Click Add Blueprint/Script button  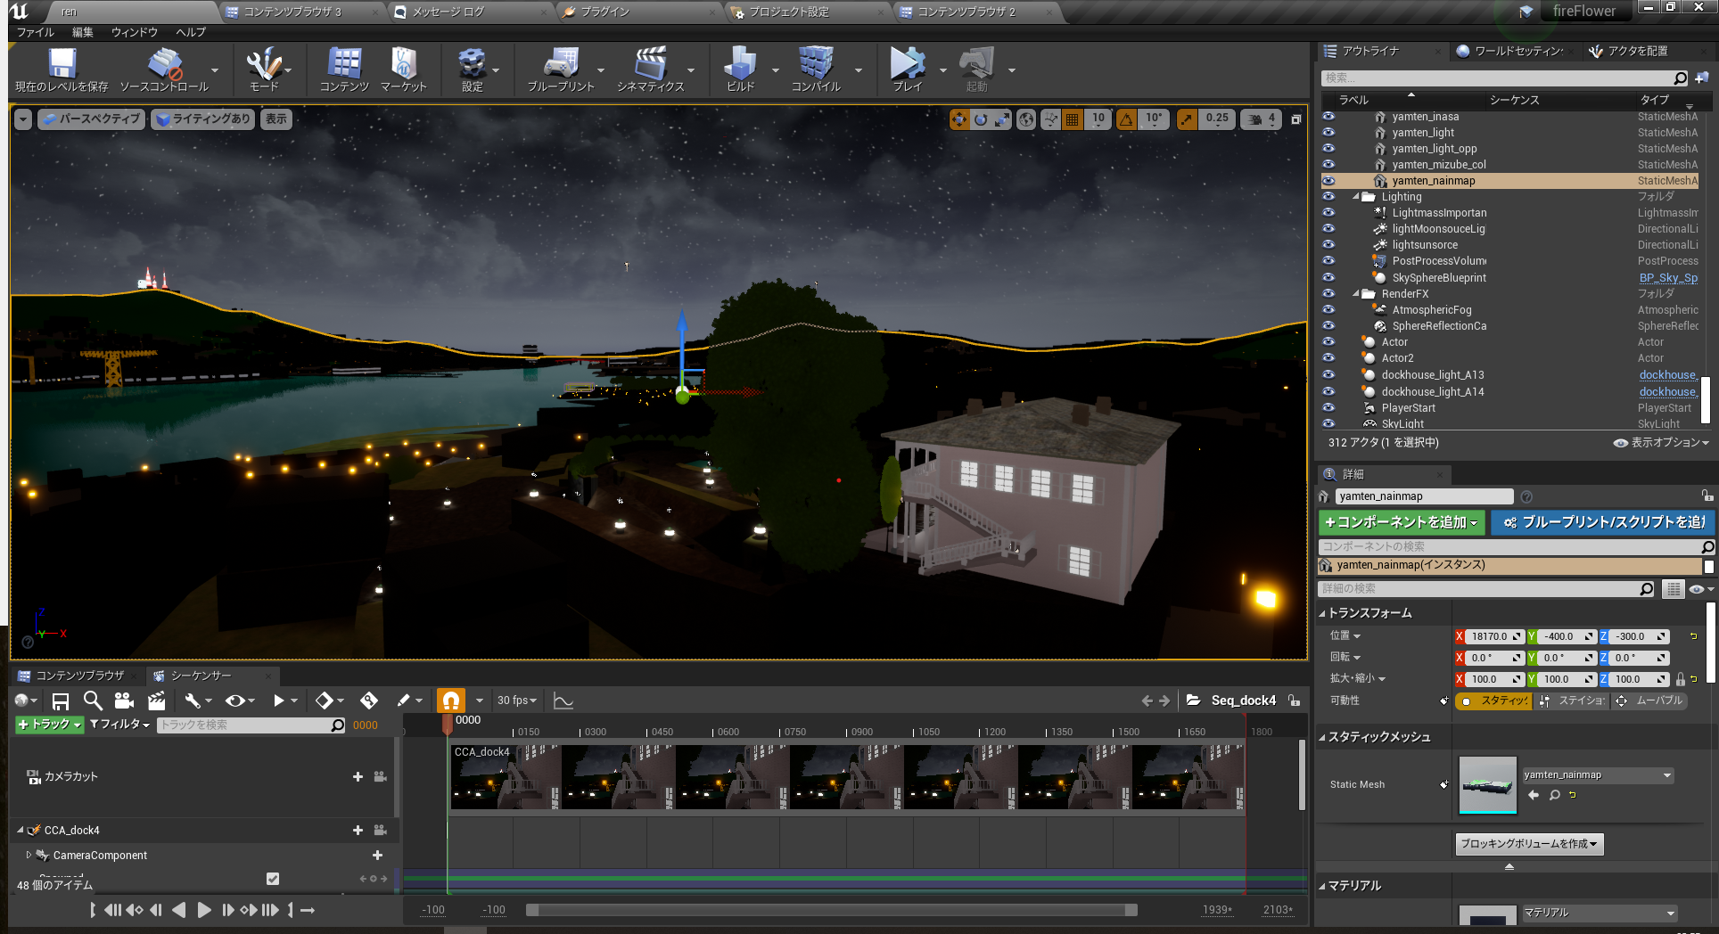(x=1602, y=522)
